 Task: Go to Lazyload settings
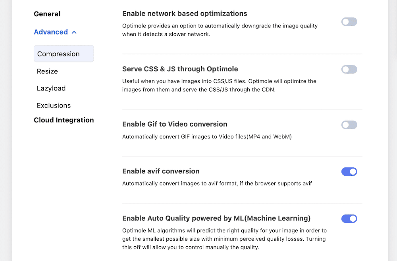pos(51,88)
